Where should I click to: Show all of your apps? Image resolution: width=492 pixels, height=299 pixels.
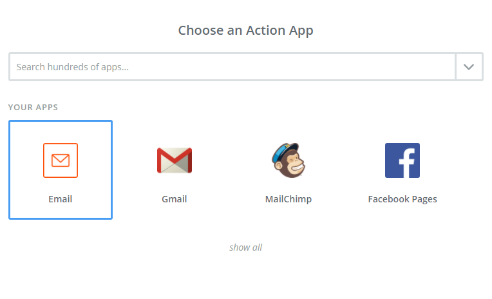(245, 247)
